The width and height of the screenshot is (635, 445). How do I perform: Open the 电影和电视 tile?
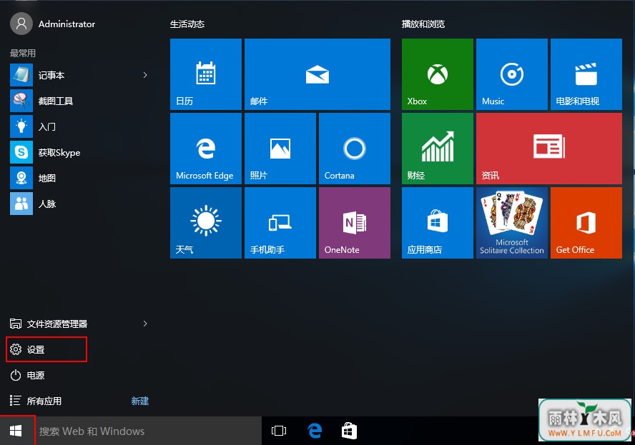click(586, 74)
